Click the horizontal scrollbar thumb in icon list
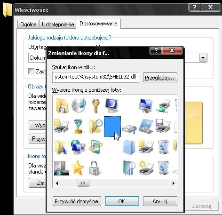This screenshot has height=215, width=222. click(x=83, y=183)
